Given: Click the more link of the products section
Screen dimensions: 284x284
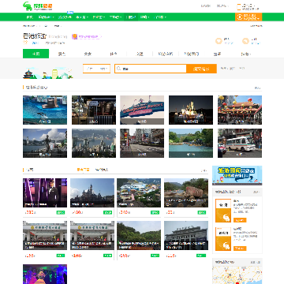Looking at the screenshot, I should (x=204, y=170).
